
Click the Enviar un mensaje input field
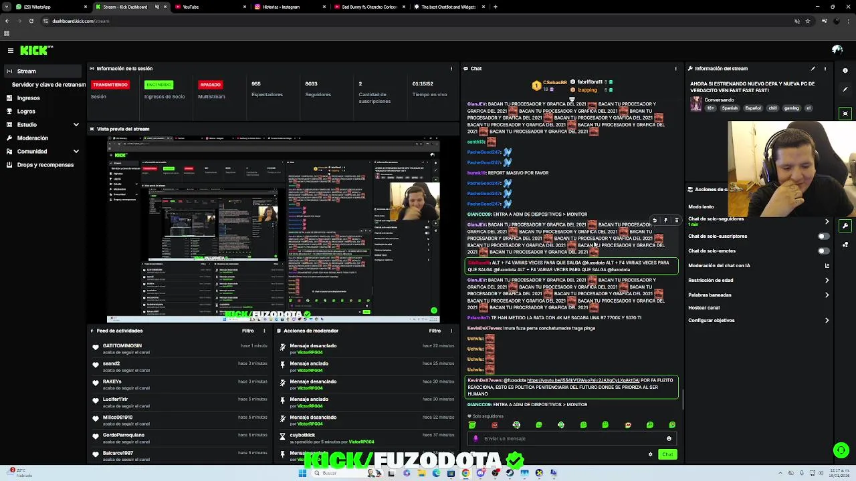572,439
